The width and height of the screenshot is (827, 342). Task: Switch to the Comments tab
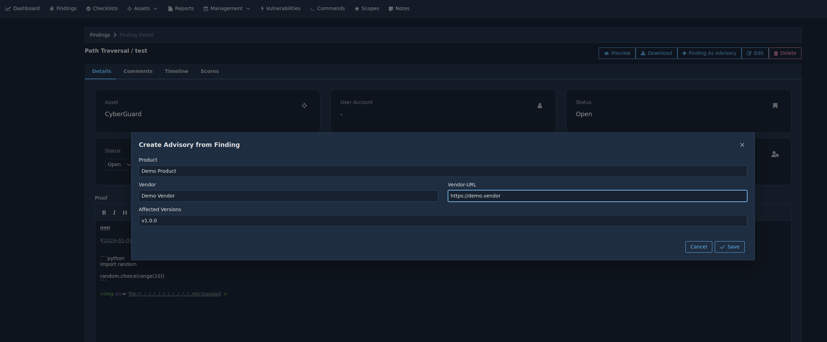click(x=138, y=71)
